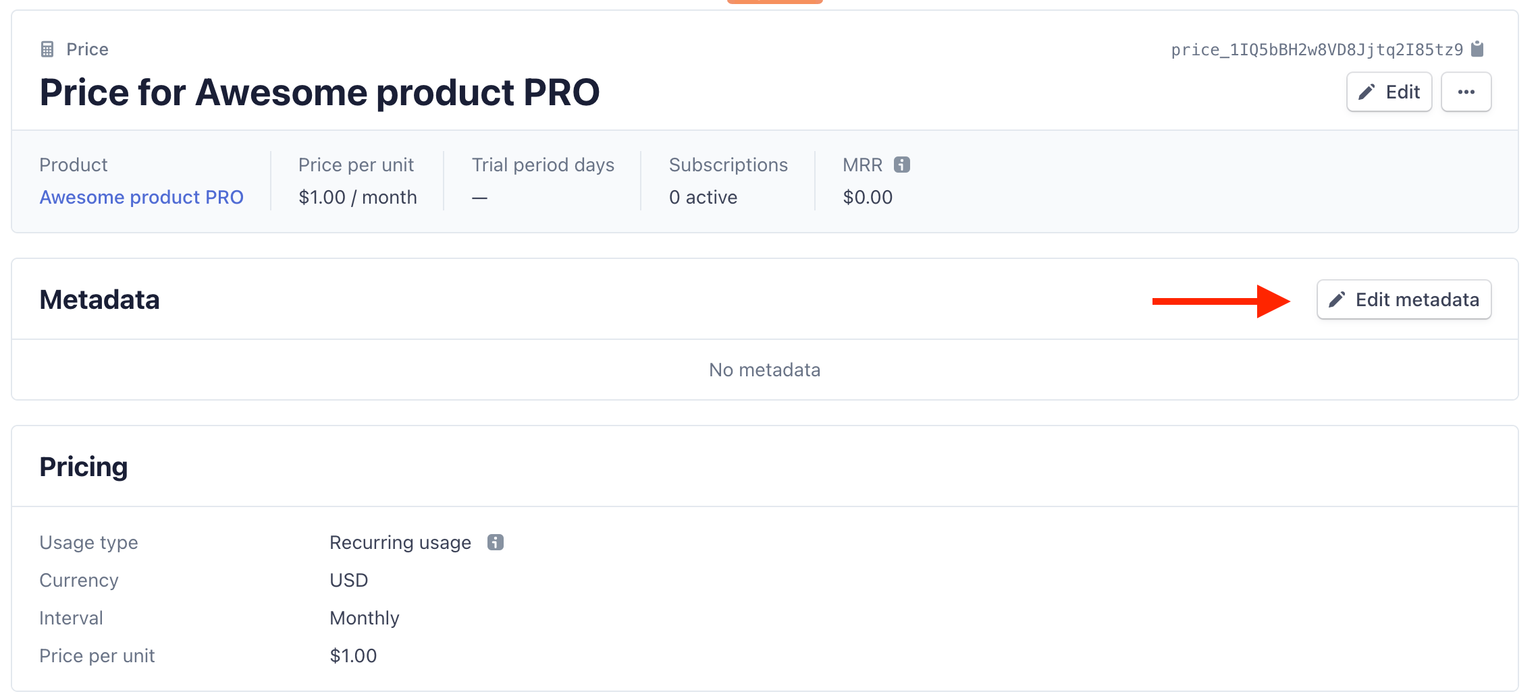Click the $1.00 / month price value

(x=358, y=197)
